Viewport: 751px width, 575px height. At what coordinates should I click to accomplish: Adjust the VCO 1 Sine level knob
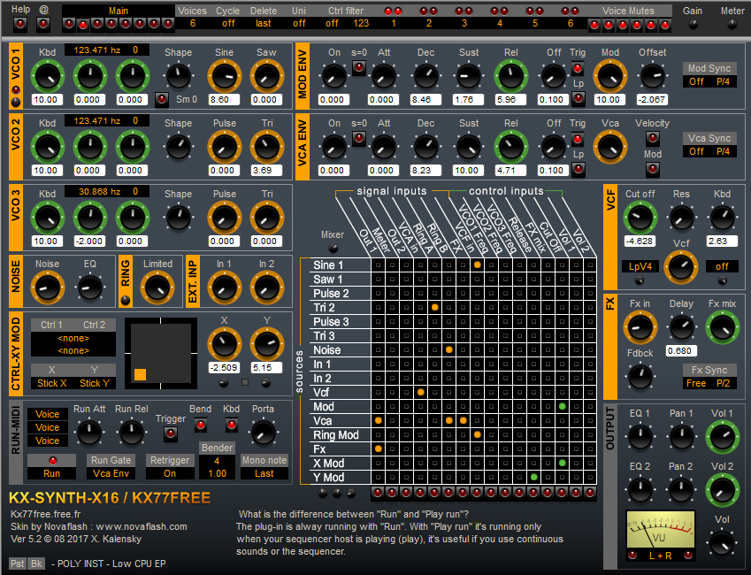[224, 76]
